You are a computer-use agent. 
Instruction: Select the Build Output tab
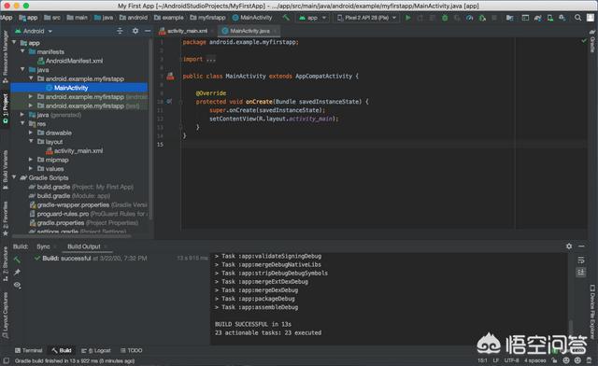(84, 246)
